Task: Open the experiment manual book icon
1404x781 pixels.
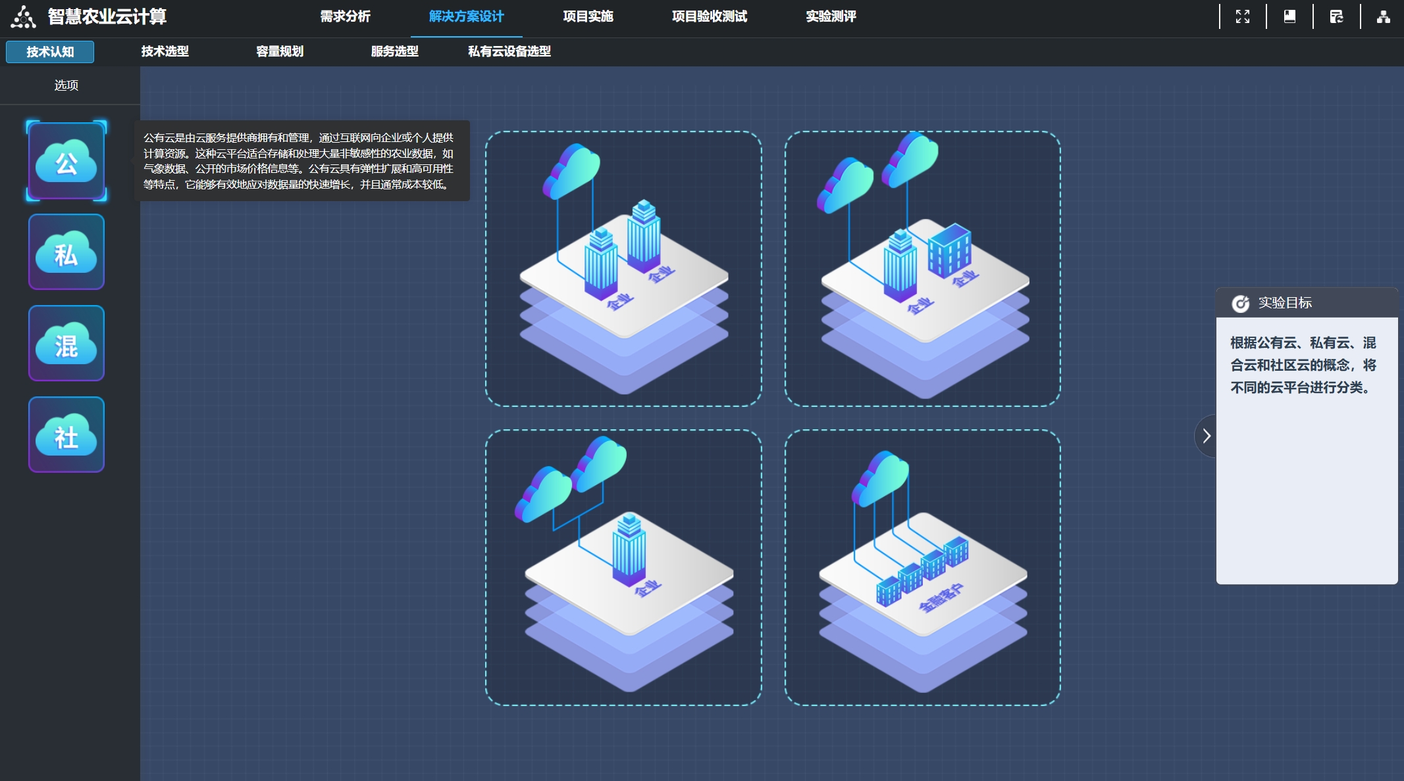Action: (x=1290, y=16)
